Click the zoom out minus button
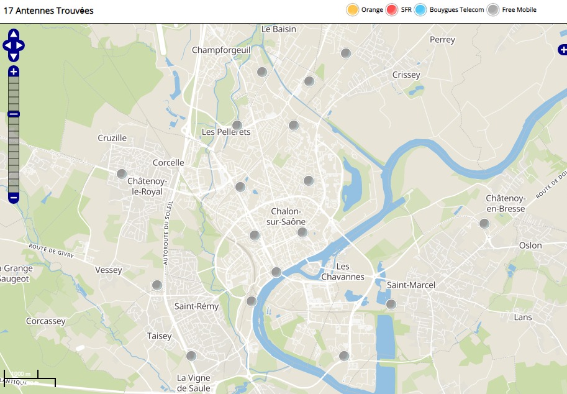This screenshot has width=567, height=394. click(x=14, y=198)
